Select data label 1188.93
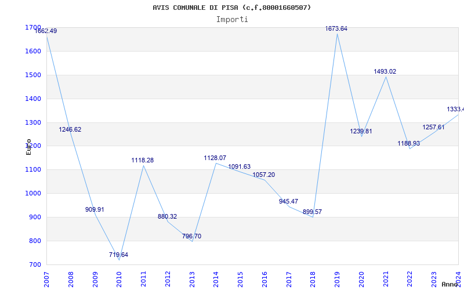Viewport: 464px width, 290px height. pos(409,143)
